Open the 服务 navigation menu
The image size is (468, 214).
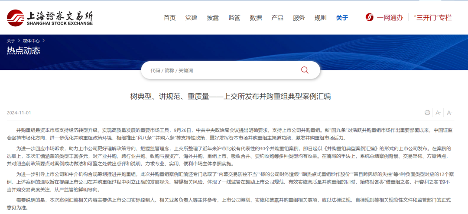299,18
